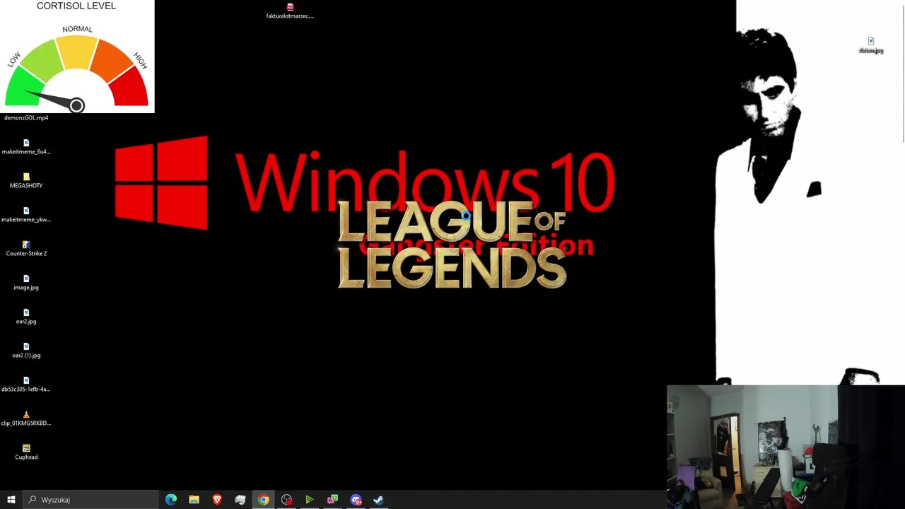Launch Microsoft Edge from the taskbar
Screen dimensions: 905x509
pos(171,500)
